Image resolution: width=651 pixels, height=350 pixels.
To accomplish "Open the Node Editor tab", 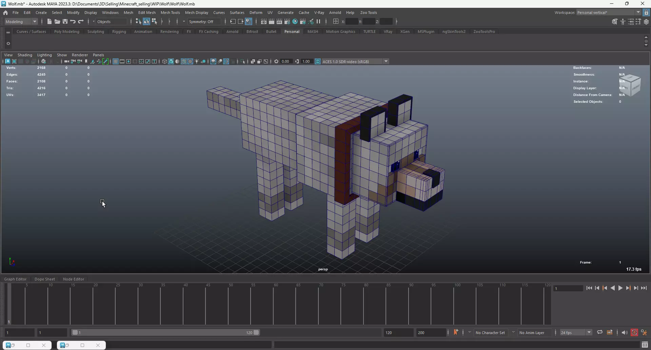I will 74,279.
